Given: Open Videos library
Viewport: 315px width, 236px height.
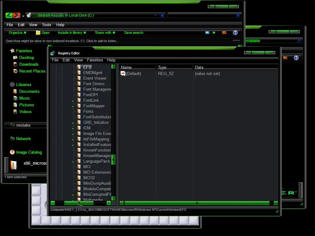Looking at the screenshot, I should [25, 112].
